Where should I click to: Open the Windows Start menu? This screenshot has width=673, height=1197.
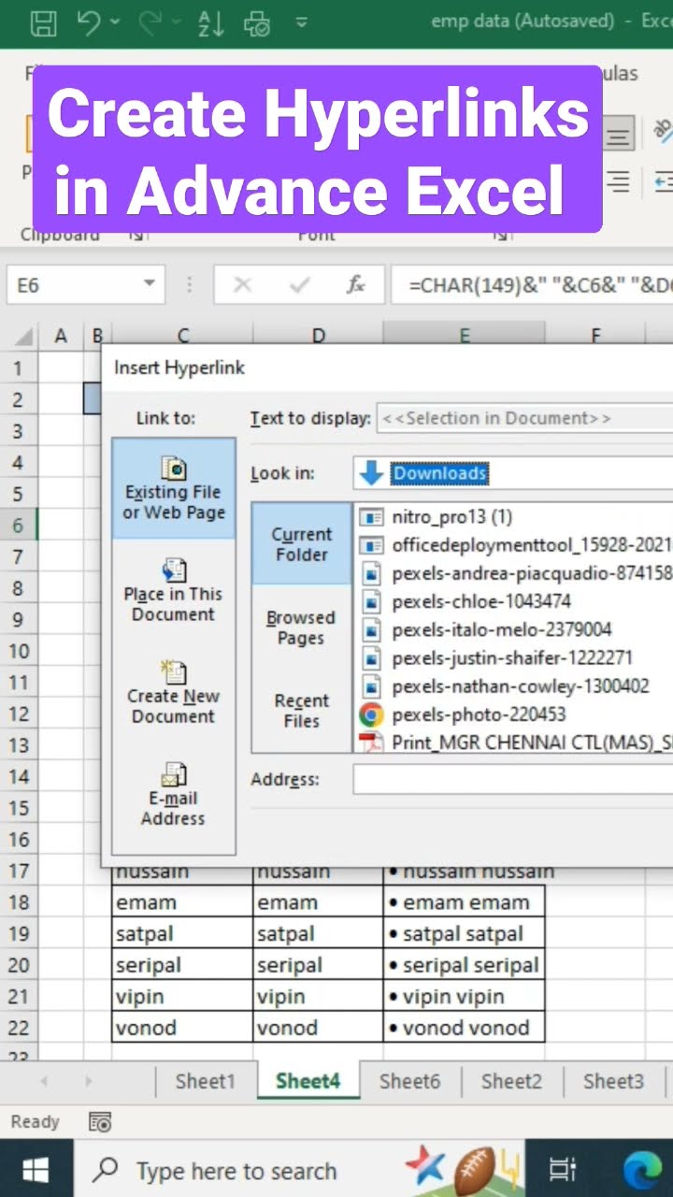click(36, 1169)
